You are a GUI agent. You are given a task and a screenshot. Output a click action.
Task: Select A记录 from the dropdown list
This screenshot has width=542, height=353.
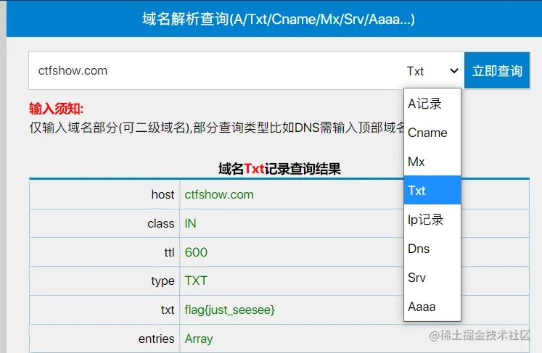[x=432, y=104]
